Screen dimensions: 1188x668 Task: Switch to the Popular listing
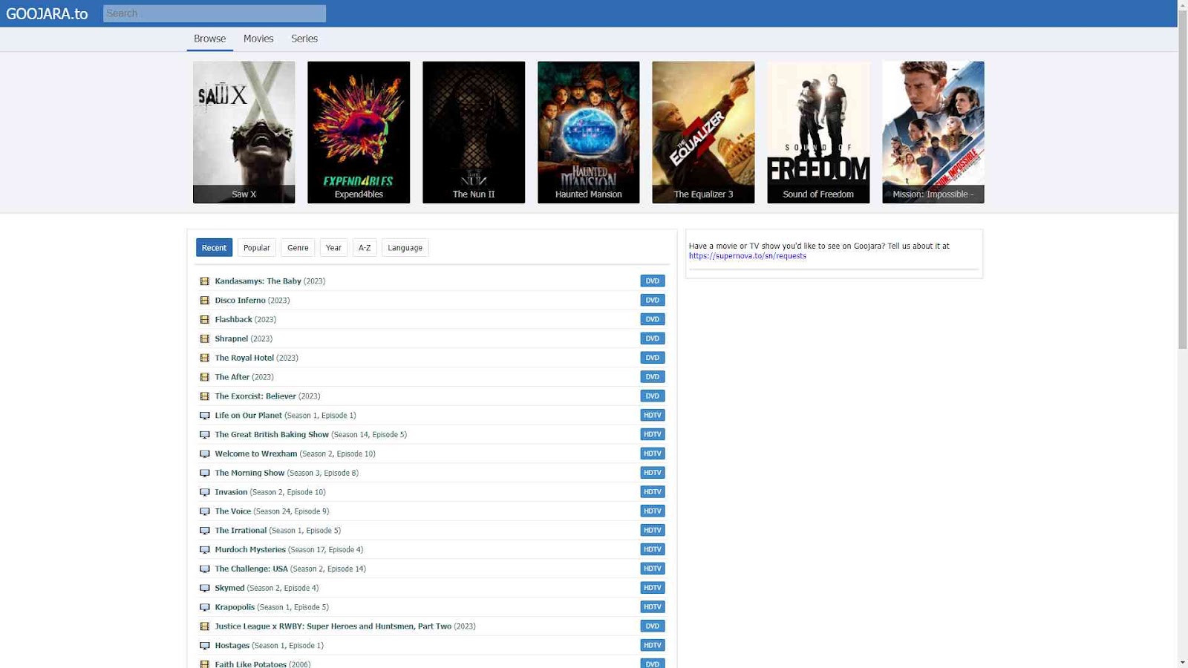(256, 248)
